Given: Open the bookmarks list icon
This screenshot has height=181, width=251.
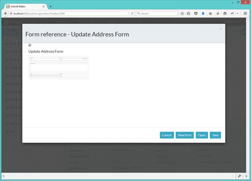Looking at the screenshot, I should click(188, 14).
